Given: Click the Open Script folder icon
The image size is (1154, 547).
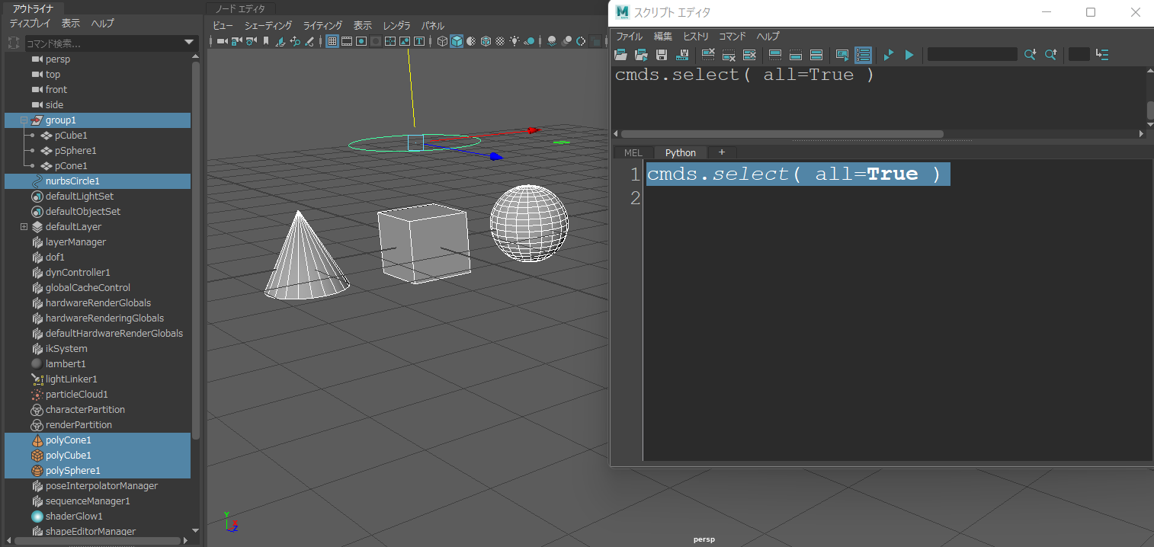Looking at the screenshot, I should pos(620,55).
